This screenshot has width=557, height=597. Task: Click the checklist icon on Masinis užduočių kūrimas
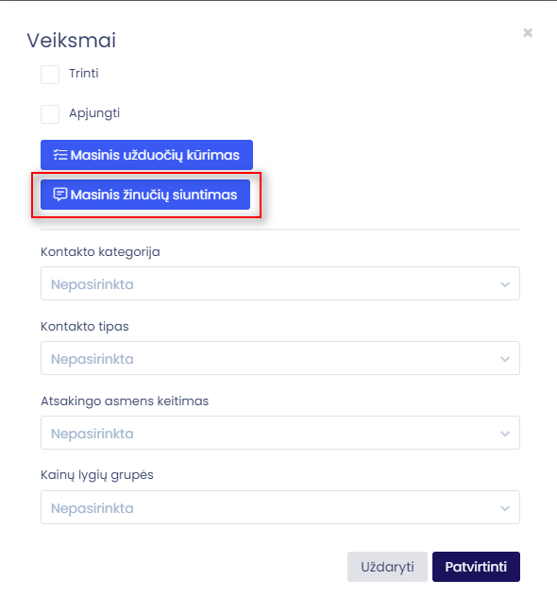(x=60, y=155)
